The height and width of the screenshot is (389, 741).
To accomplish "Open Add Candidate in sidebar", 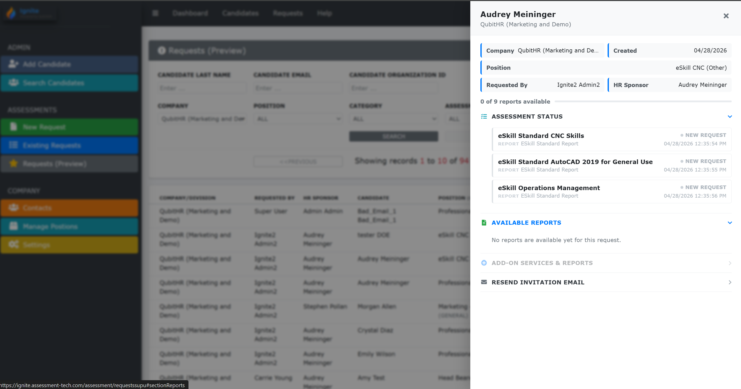I will (69, 64).
